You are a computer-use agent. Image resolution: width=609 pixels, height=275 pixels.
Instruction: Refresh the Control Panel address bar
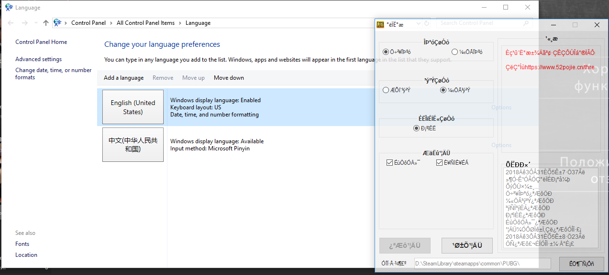point(427,23)
